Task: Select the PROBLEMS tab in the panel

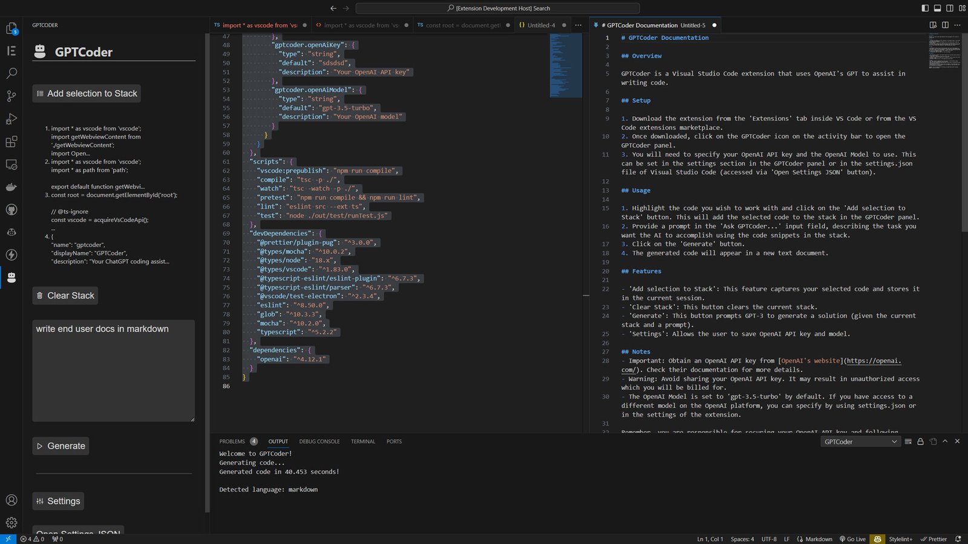Action: click(234, 441)
